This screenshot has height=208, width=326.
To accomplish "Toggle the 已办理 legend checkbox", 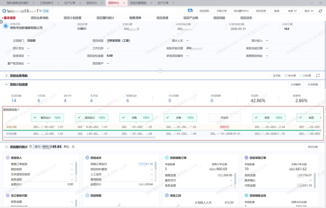I will [x=301, y=76].
